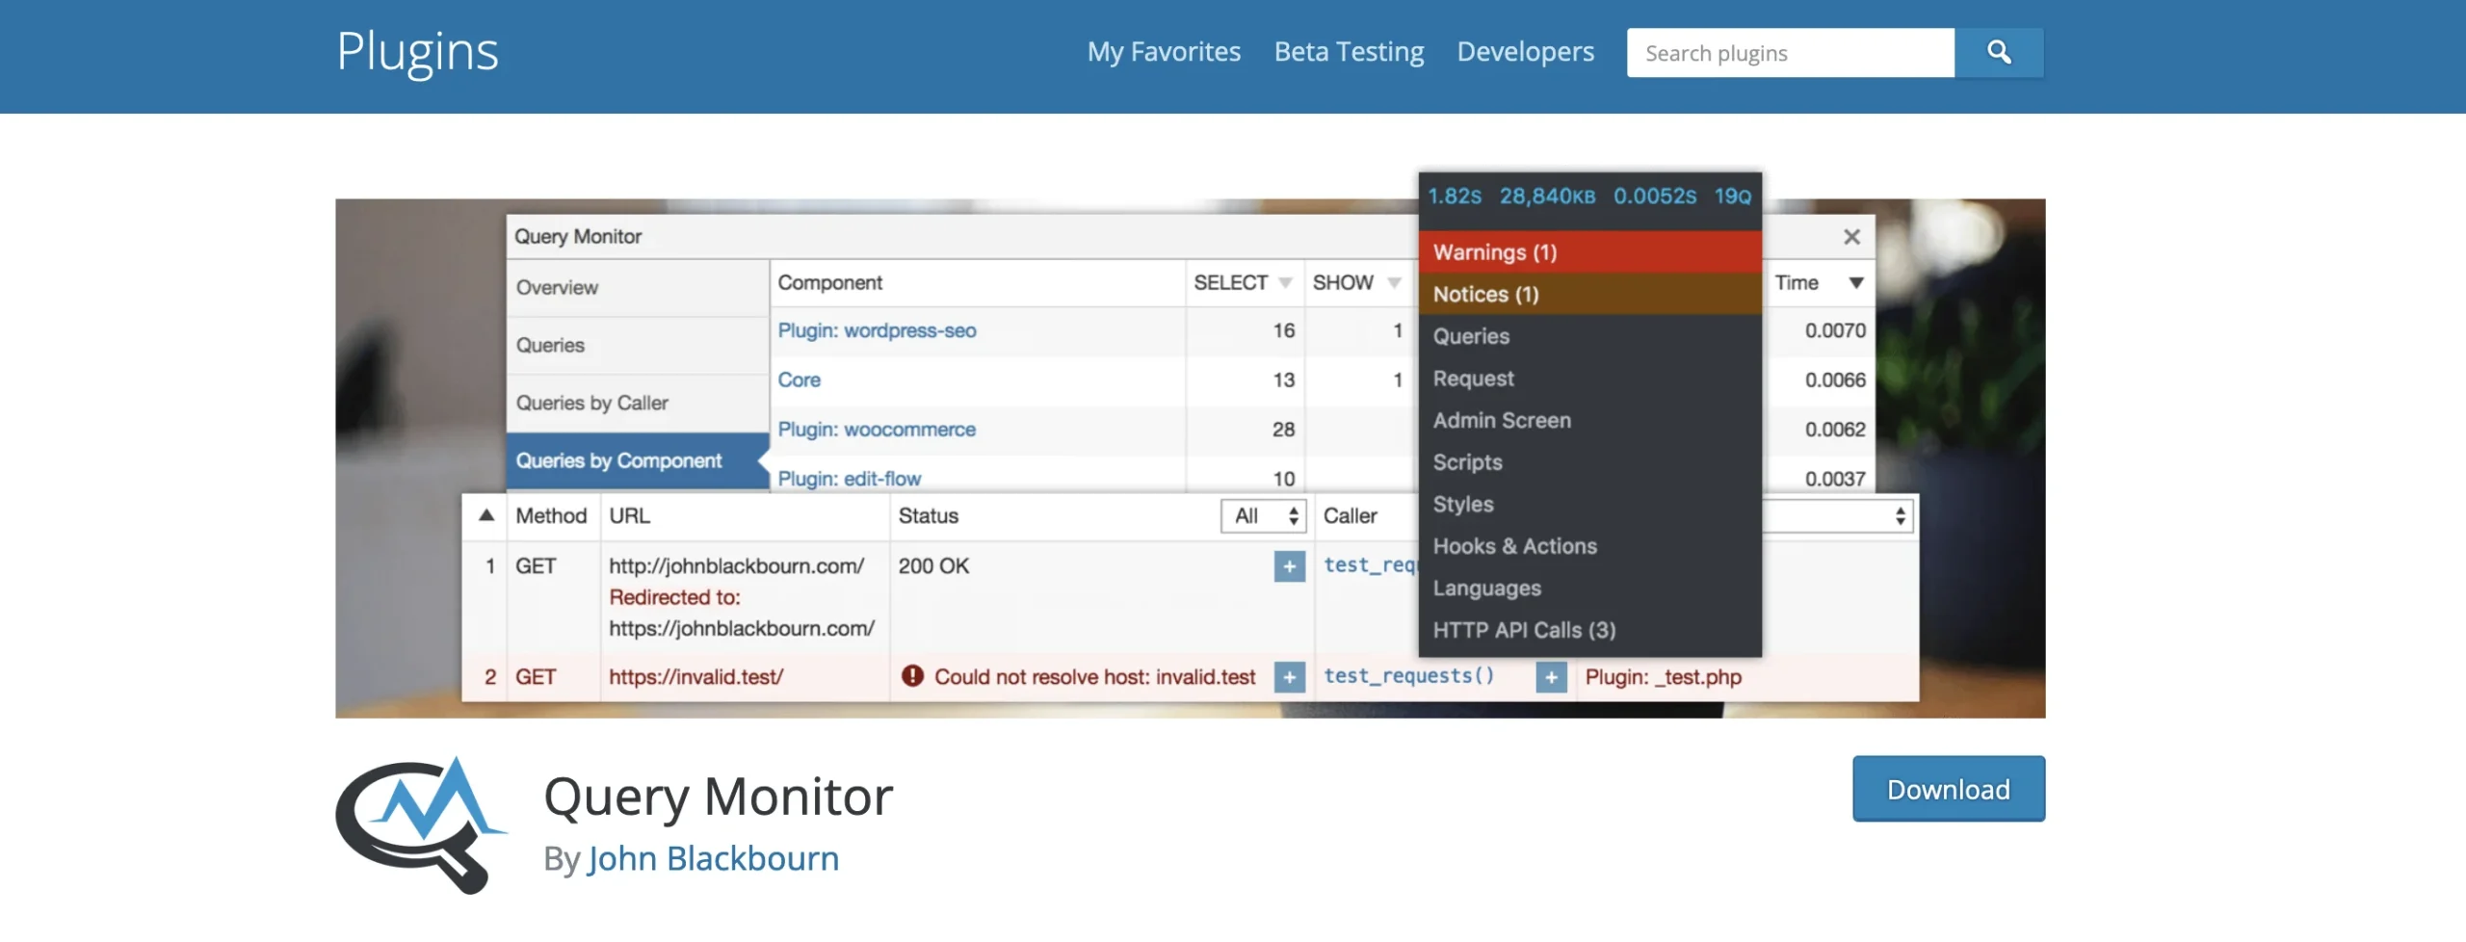
Task: Open John Blackbourn author link
Action: tap(713, 858)
